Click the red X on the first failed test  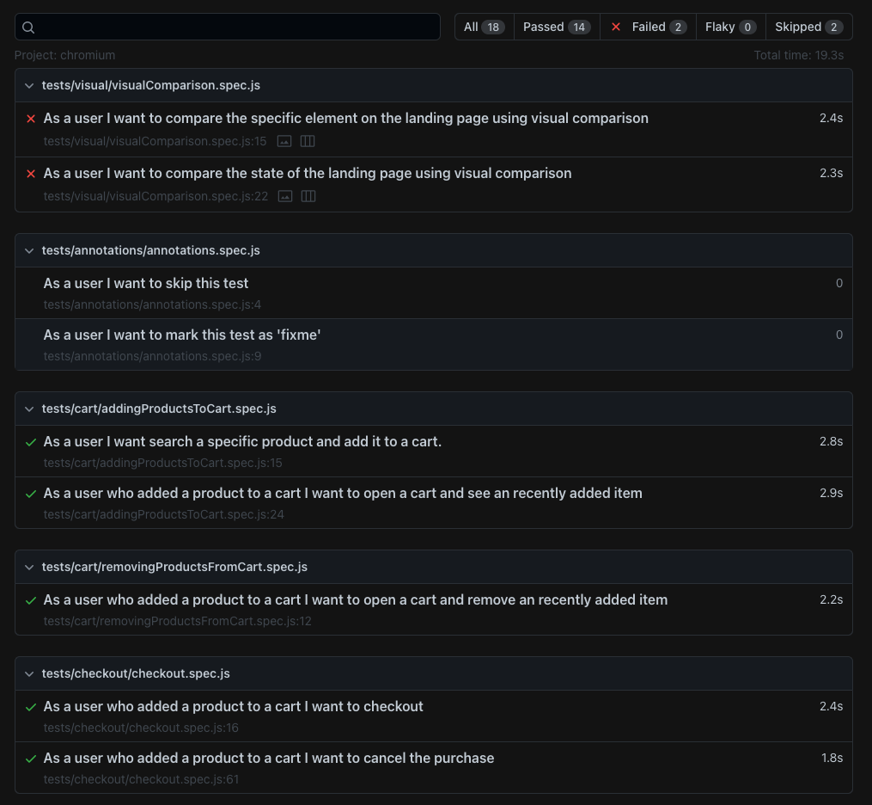tap(31, 119)
